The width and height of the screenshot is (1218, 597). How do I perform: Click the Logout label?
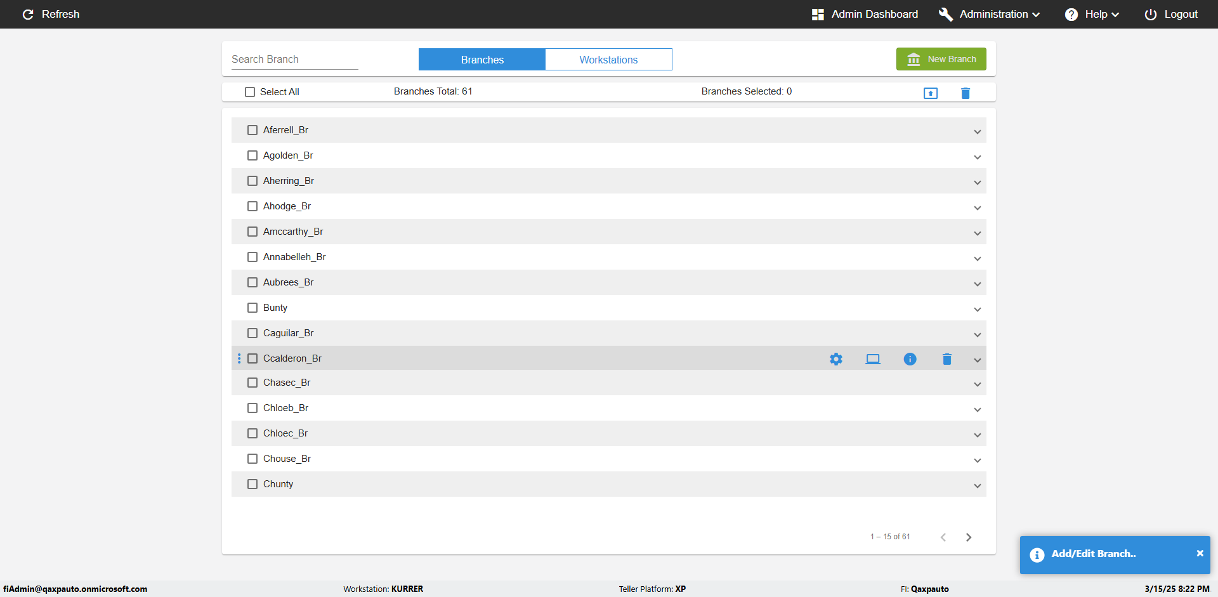1181,14
